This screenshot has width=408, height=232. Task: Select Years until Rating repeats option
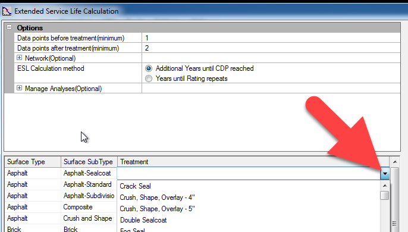tap(149, 79)
